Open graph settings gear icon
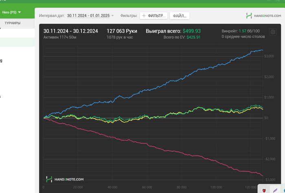Image resolution: width=285 pixels, height=193 pixels. click(x=273, y=32)
